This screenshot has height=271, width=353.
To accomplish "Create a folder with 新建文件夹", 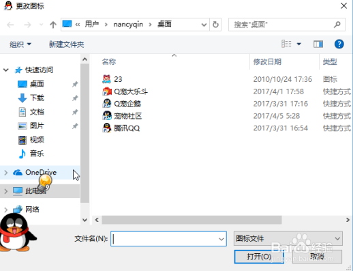I will click(x=66, y=44).
